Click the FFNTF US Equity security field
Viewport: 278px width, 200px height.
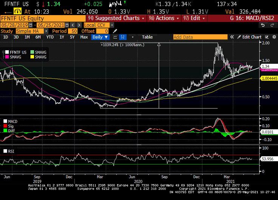pos(43,18)
